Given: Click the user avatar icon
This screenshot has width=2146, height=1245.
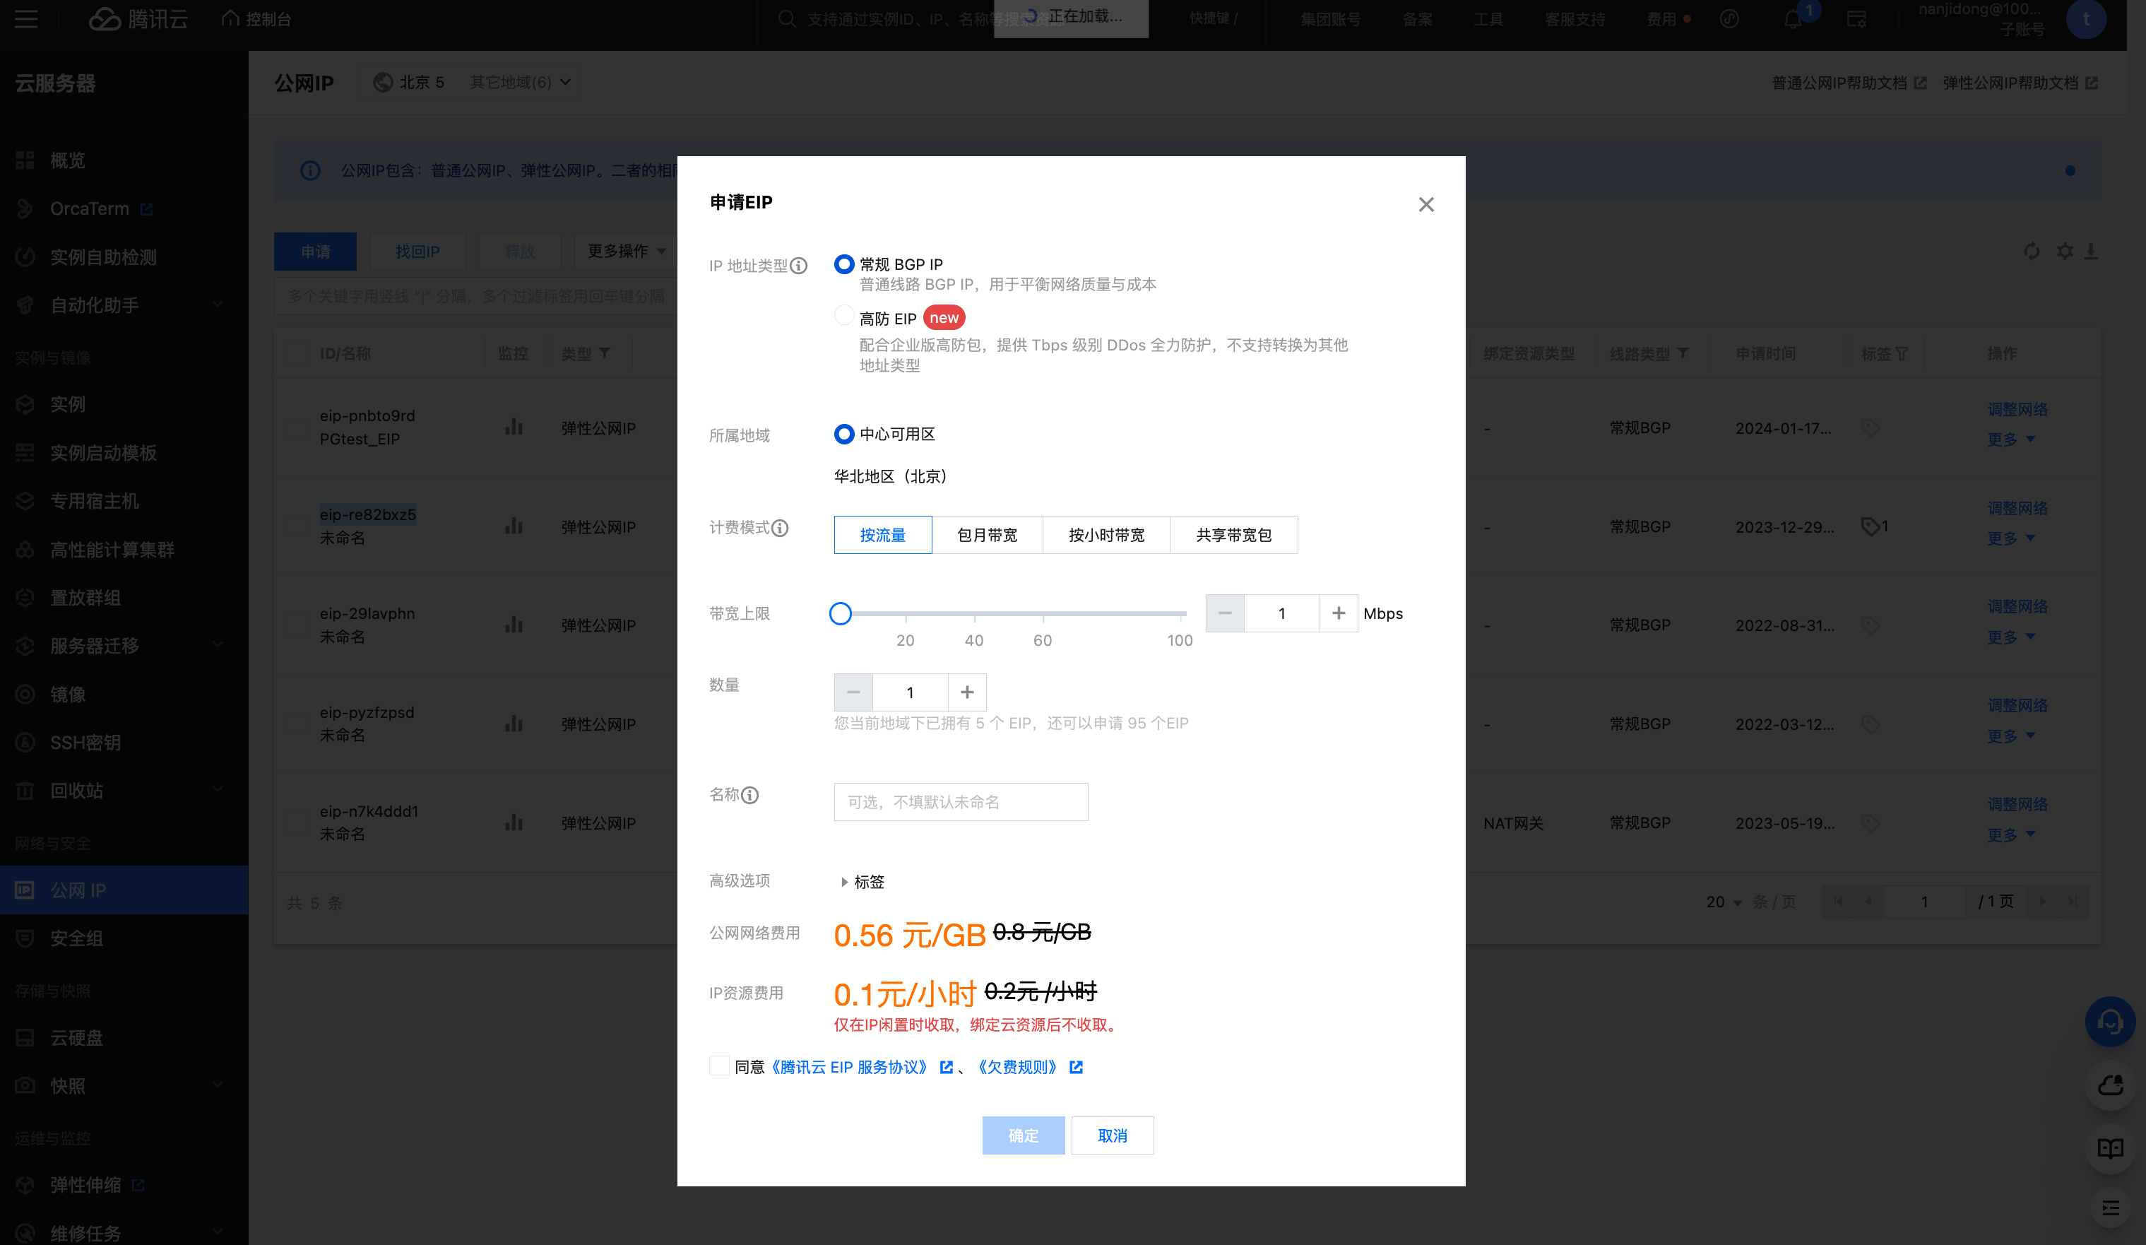Looking at the screenshot, I should coord(2085,19).
